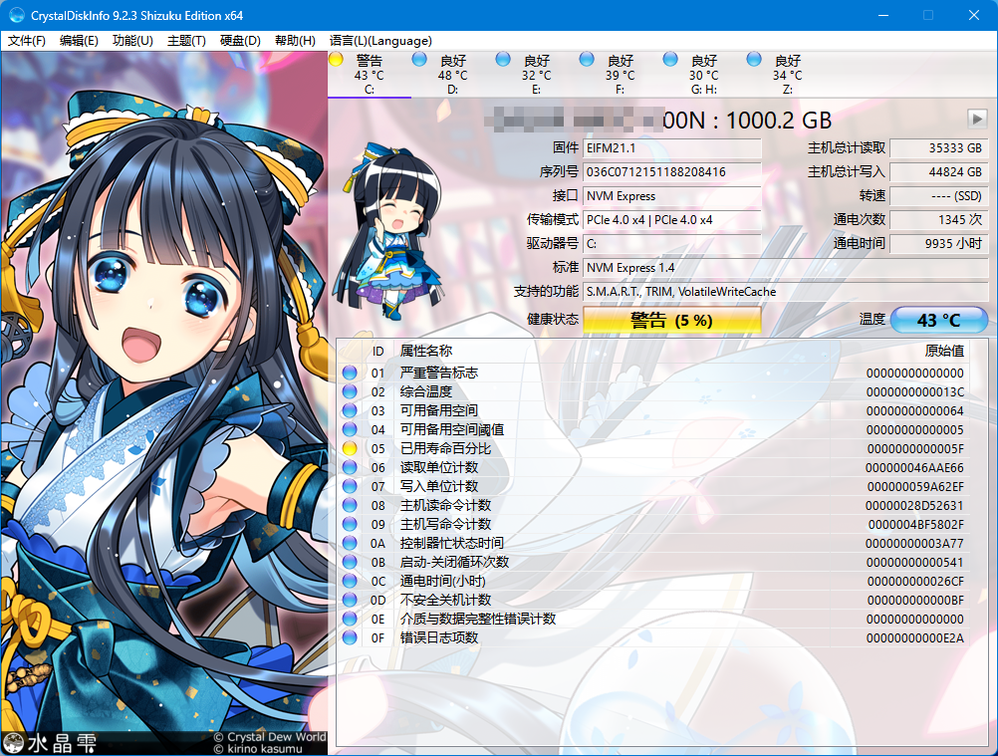Screen dimensions: 998x756
Task: Click the standard field NVM Express 1.4
Action: (786, 267)
